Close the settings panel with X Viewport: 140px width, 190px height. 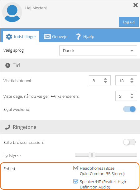(136, 5)
